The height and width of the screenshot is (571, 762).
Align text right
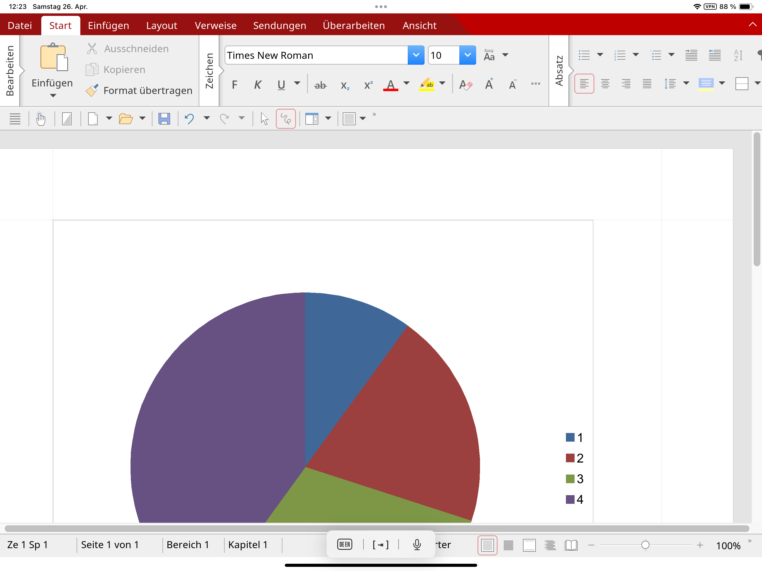tap(626, 84)
